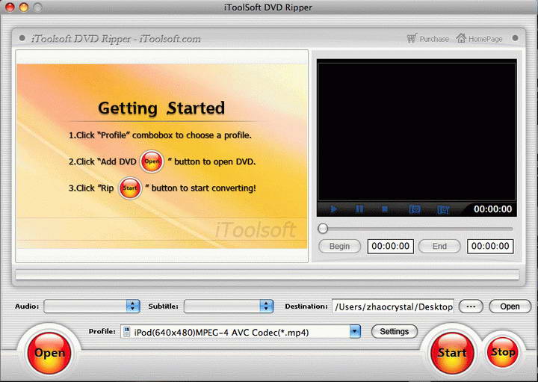This screenshot has height=382, width=538.
Task: Click the iPod device icon in Profile box
Action: (x=126, y=332)
